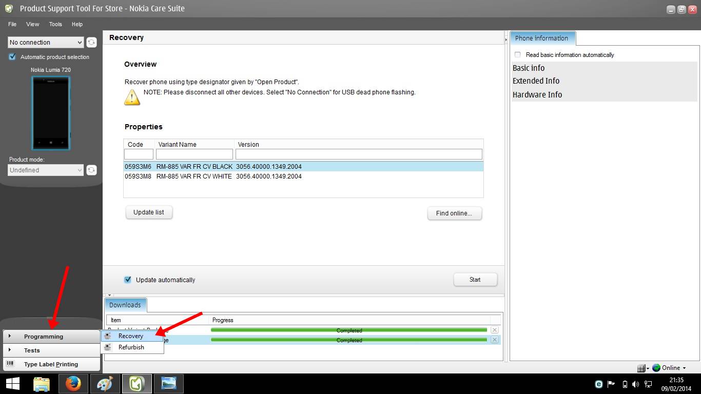The image size is (701, 394).
Task: Expand the Tests menu arrow
Action: 10,350
